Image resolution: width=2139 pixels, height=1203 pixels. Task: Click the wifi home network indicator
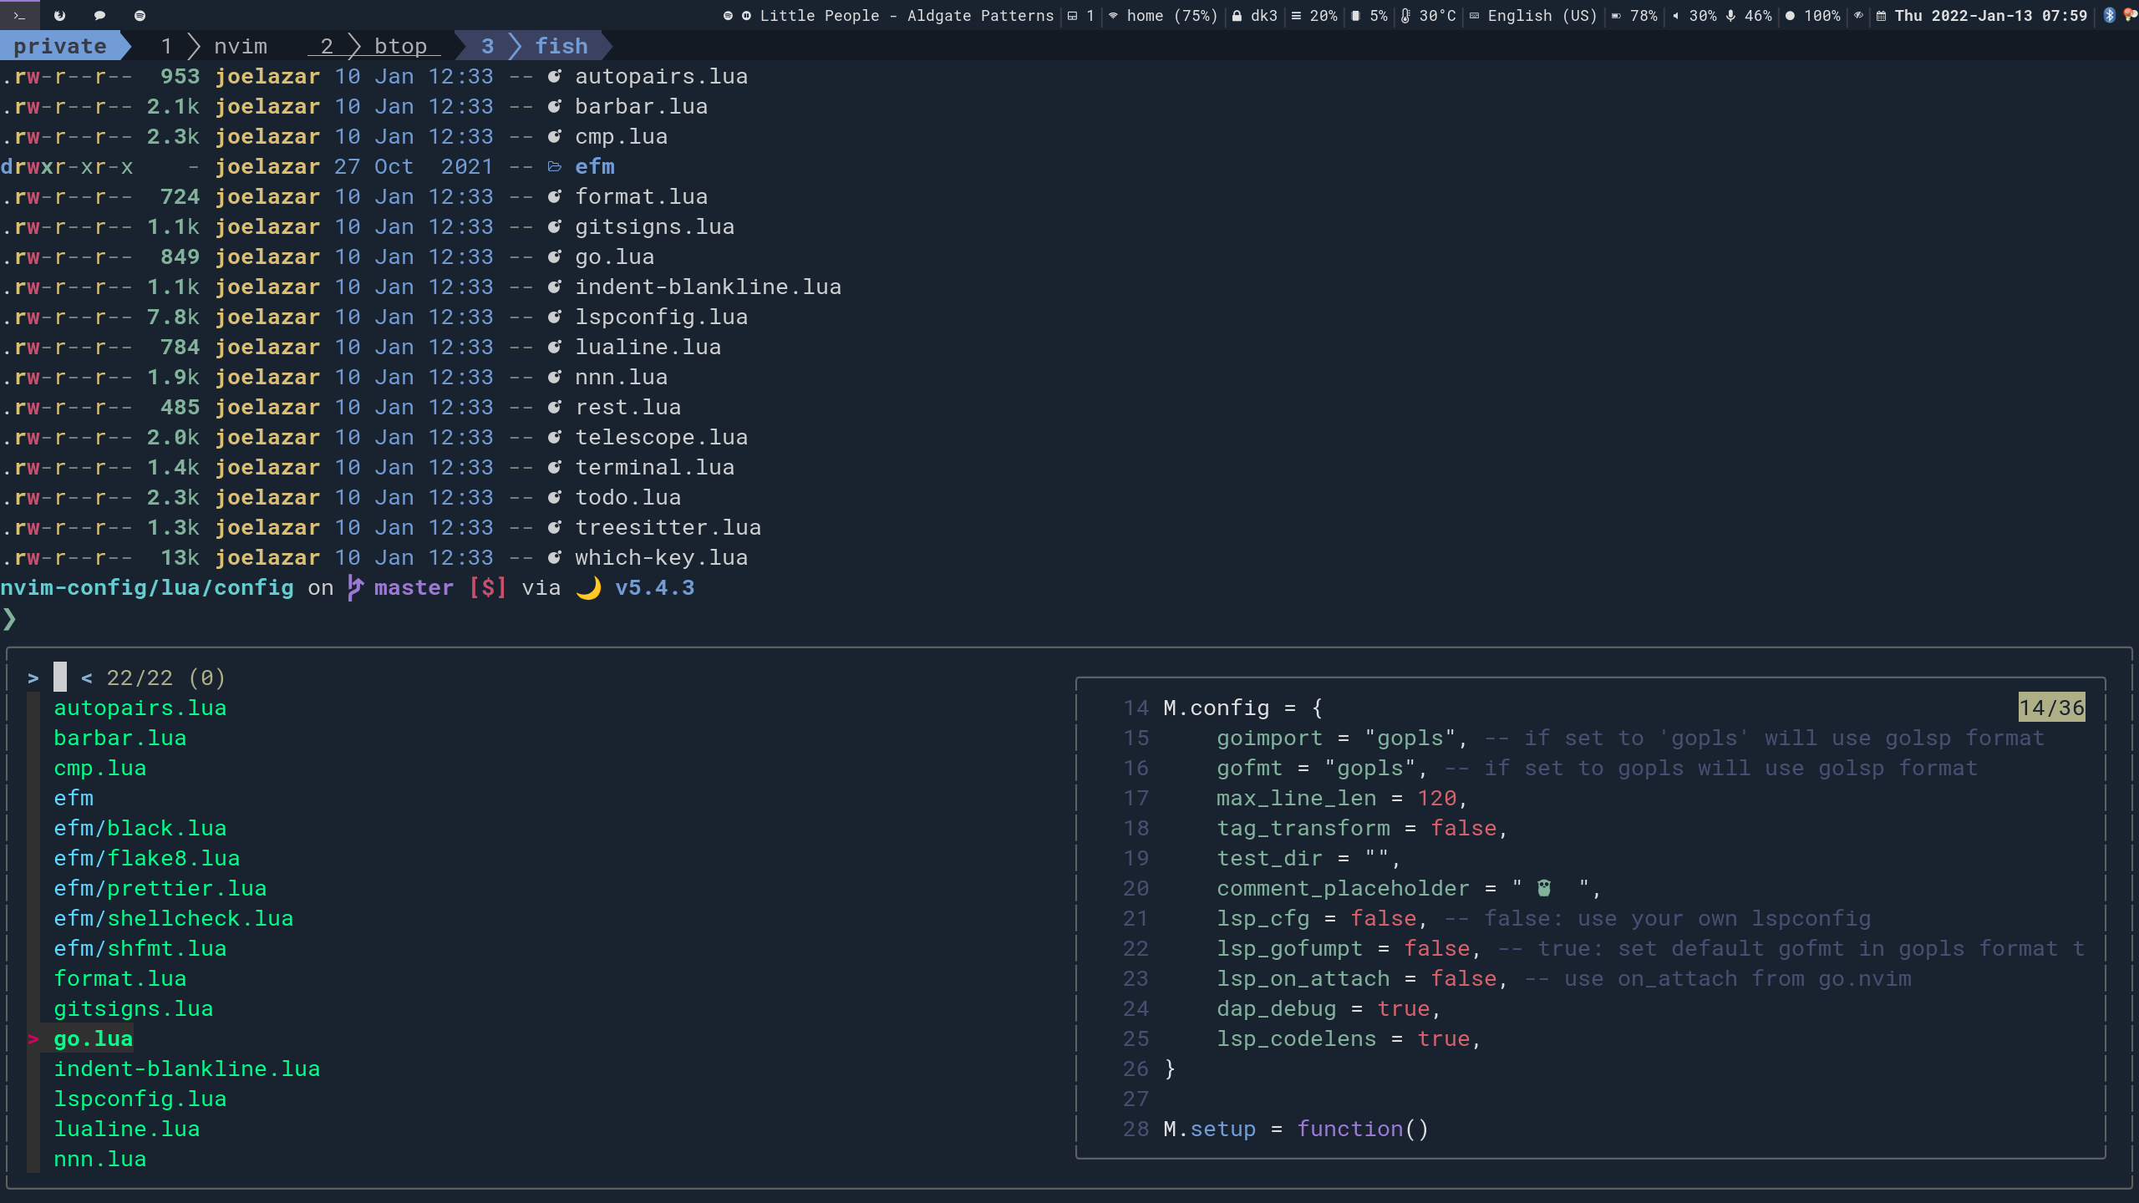point(1161,15)
